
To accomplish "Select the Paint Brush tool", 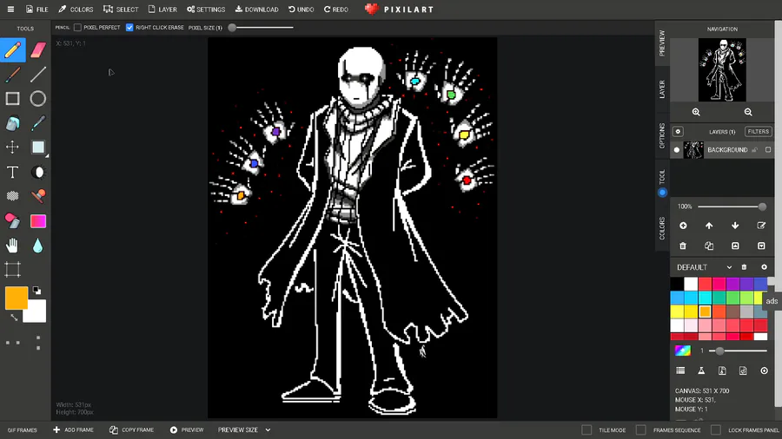I will (x=13, y=74).
